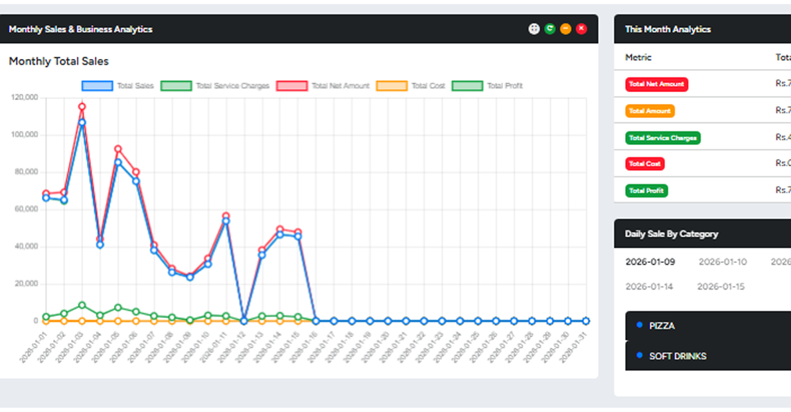Click the orange Total Amount badge

tap(650, 111)
